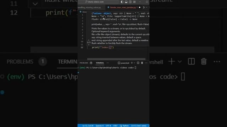
Task: Click powershell terminal label in center panel
Action: 125,63
